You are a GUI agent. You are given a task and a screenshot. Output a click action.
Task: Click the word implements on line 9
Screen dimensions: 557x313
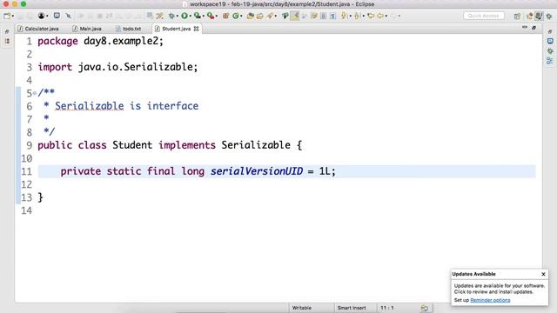tap(187, 145)
